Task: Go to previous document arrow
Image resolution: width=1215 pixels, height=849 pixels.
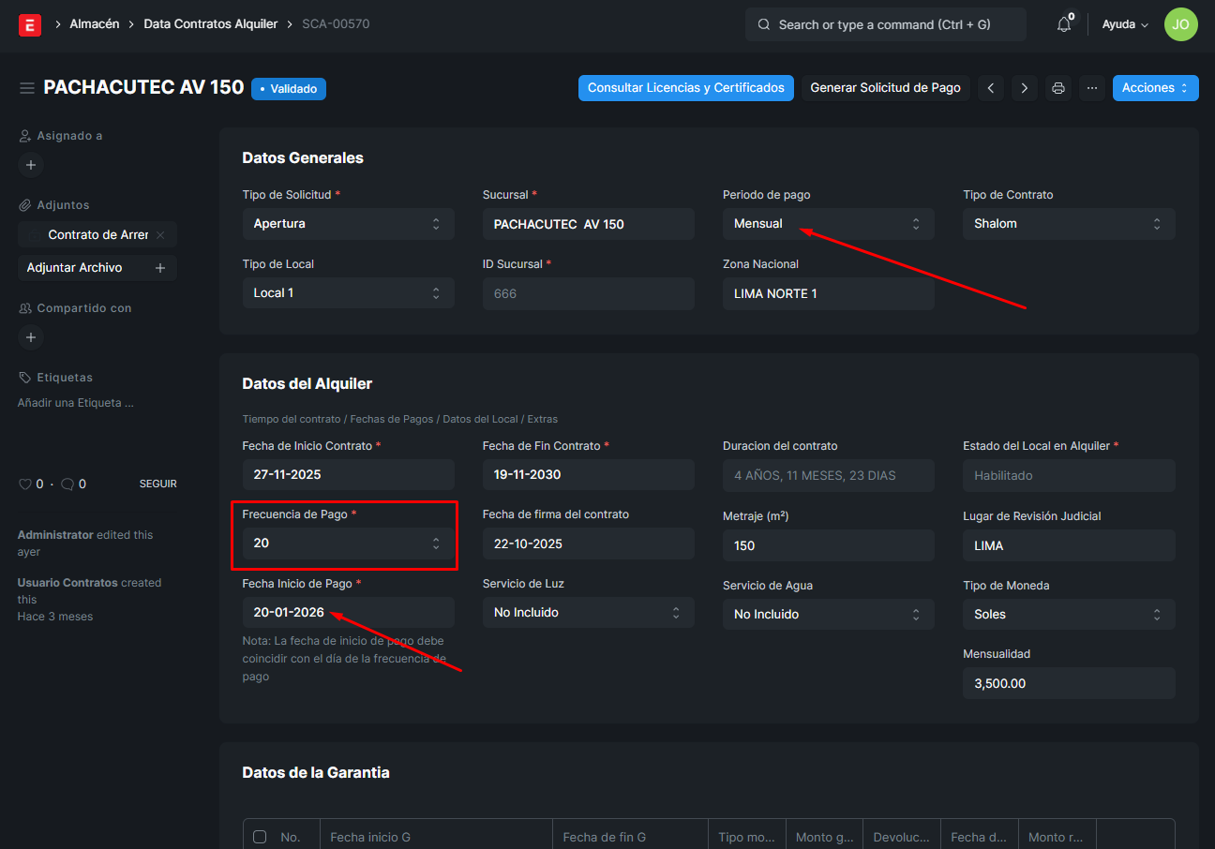Action: (991, 88)
